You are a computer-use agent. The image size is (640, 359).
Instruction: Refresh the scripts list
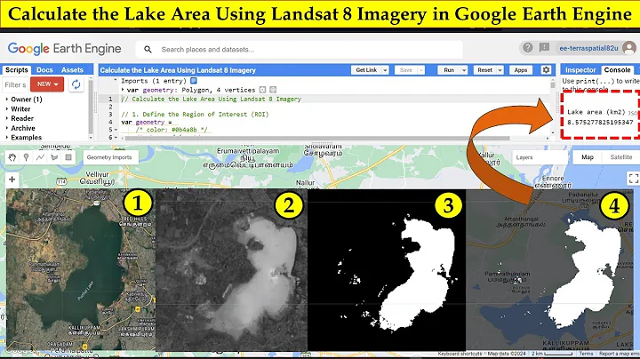click(76, 84)
